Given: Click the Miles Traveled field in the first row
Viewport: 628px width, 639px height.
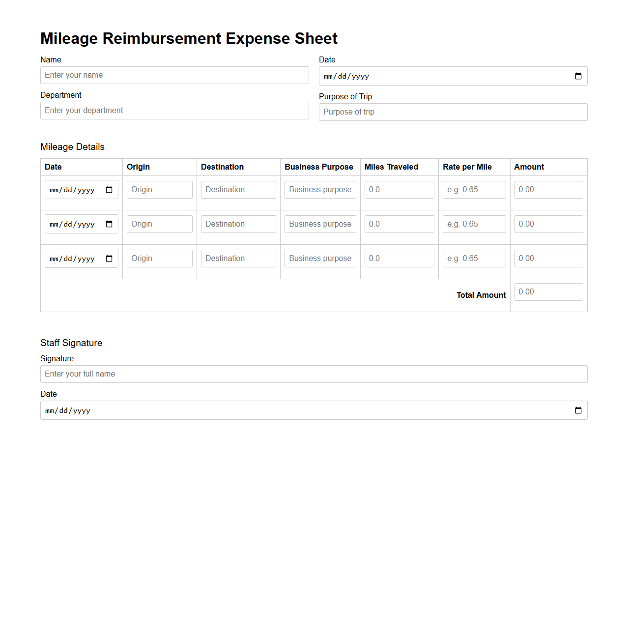Looking at the screenshot, I should tap(399, 189).
